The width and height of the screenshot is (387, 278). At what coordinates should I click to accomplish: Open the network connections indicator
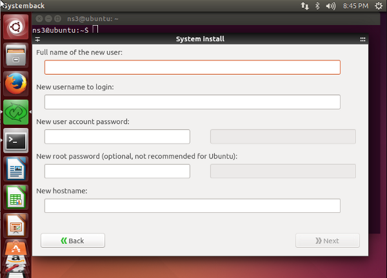point(305,6)
